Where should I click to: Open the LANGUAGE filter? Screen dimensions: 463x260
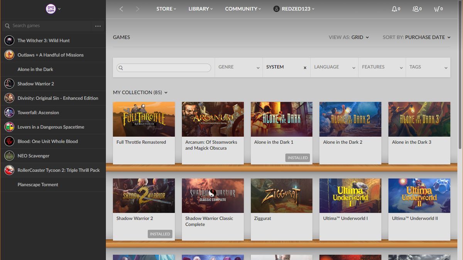[334, 67]
